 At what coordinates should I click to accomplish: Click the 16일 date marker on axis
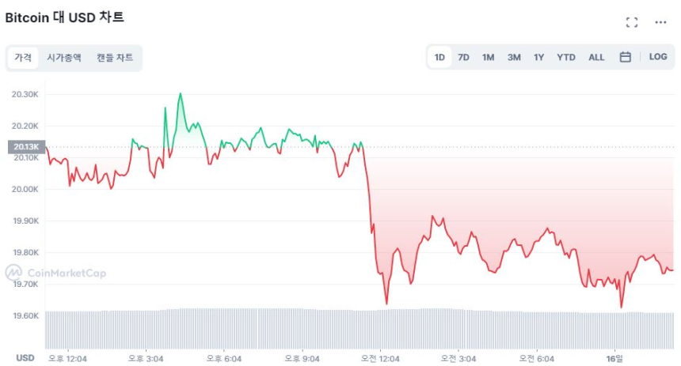(615, 358)
